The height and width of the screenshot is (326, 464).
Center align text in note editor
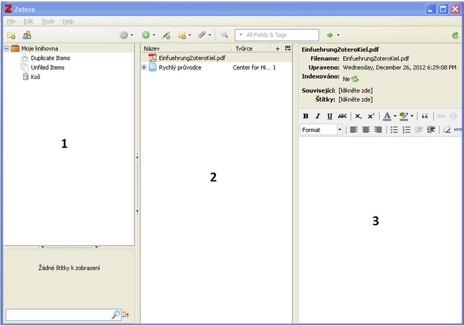[x=366, y=130]
